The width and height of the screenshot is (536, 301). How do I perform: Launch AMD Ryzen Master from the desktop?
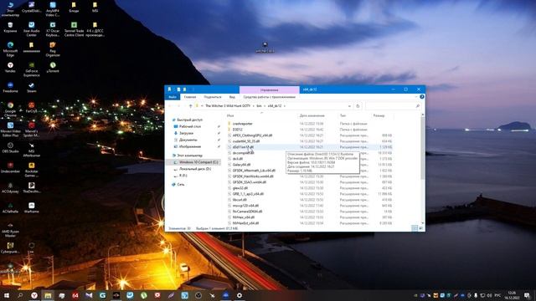tap(10, 230)
